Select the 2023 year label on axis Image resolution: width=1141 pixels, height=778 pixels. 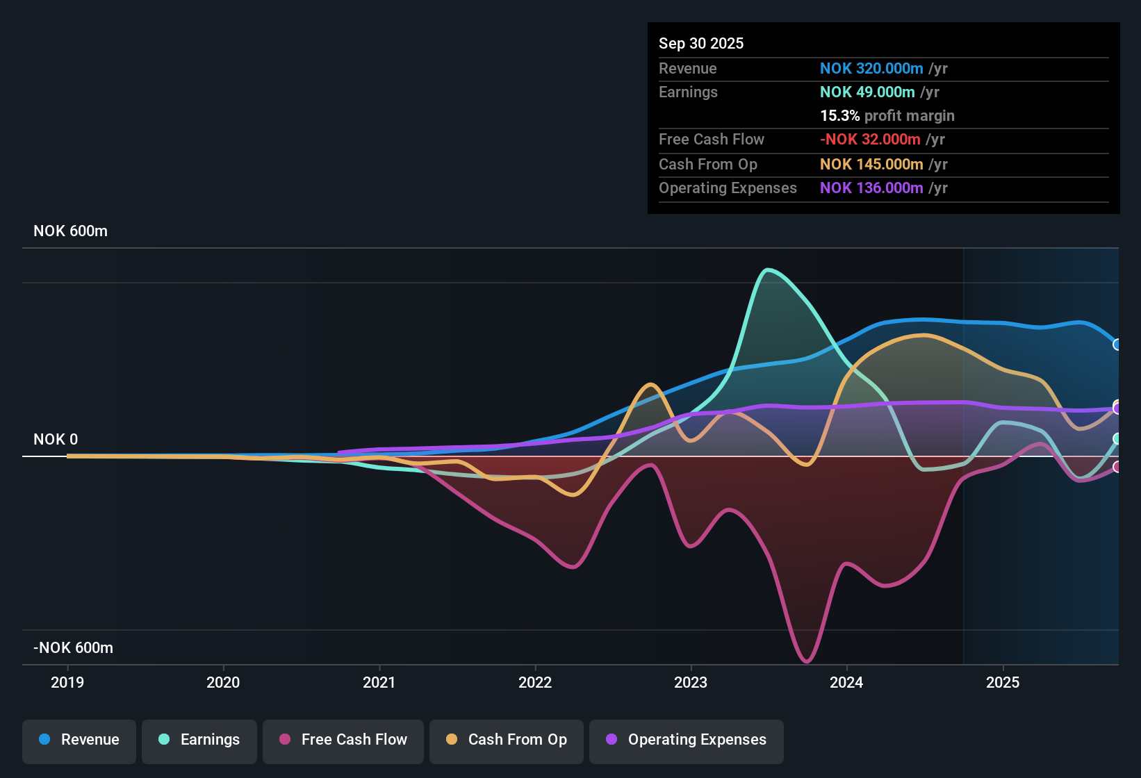[690, 683]
